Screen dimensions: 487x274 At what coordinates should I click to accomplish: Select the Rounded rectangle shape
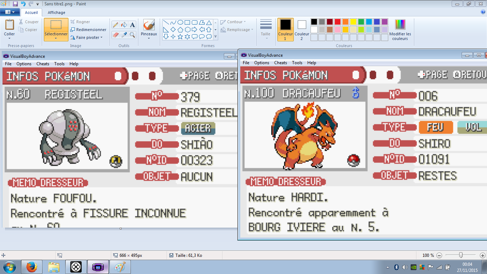click(195, 22)
